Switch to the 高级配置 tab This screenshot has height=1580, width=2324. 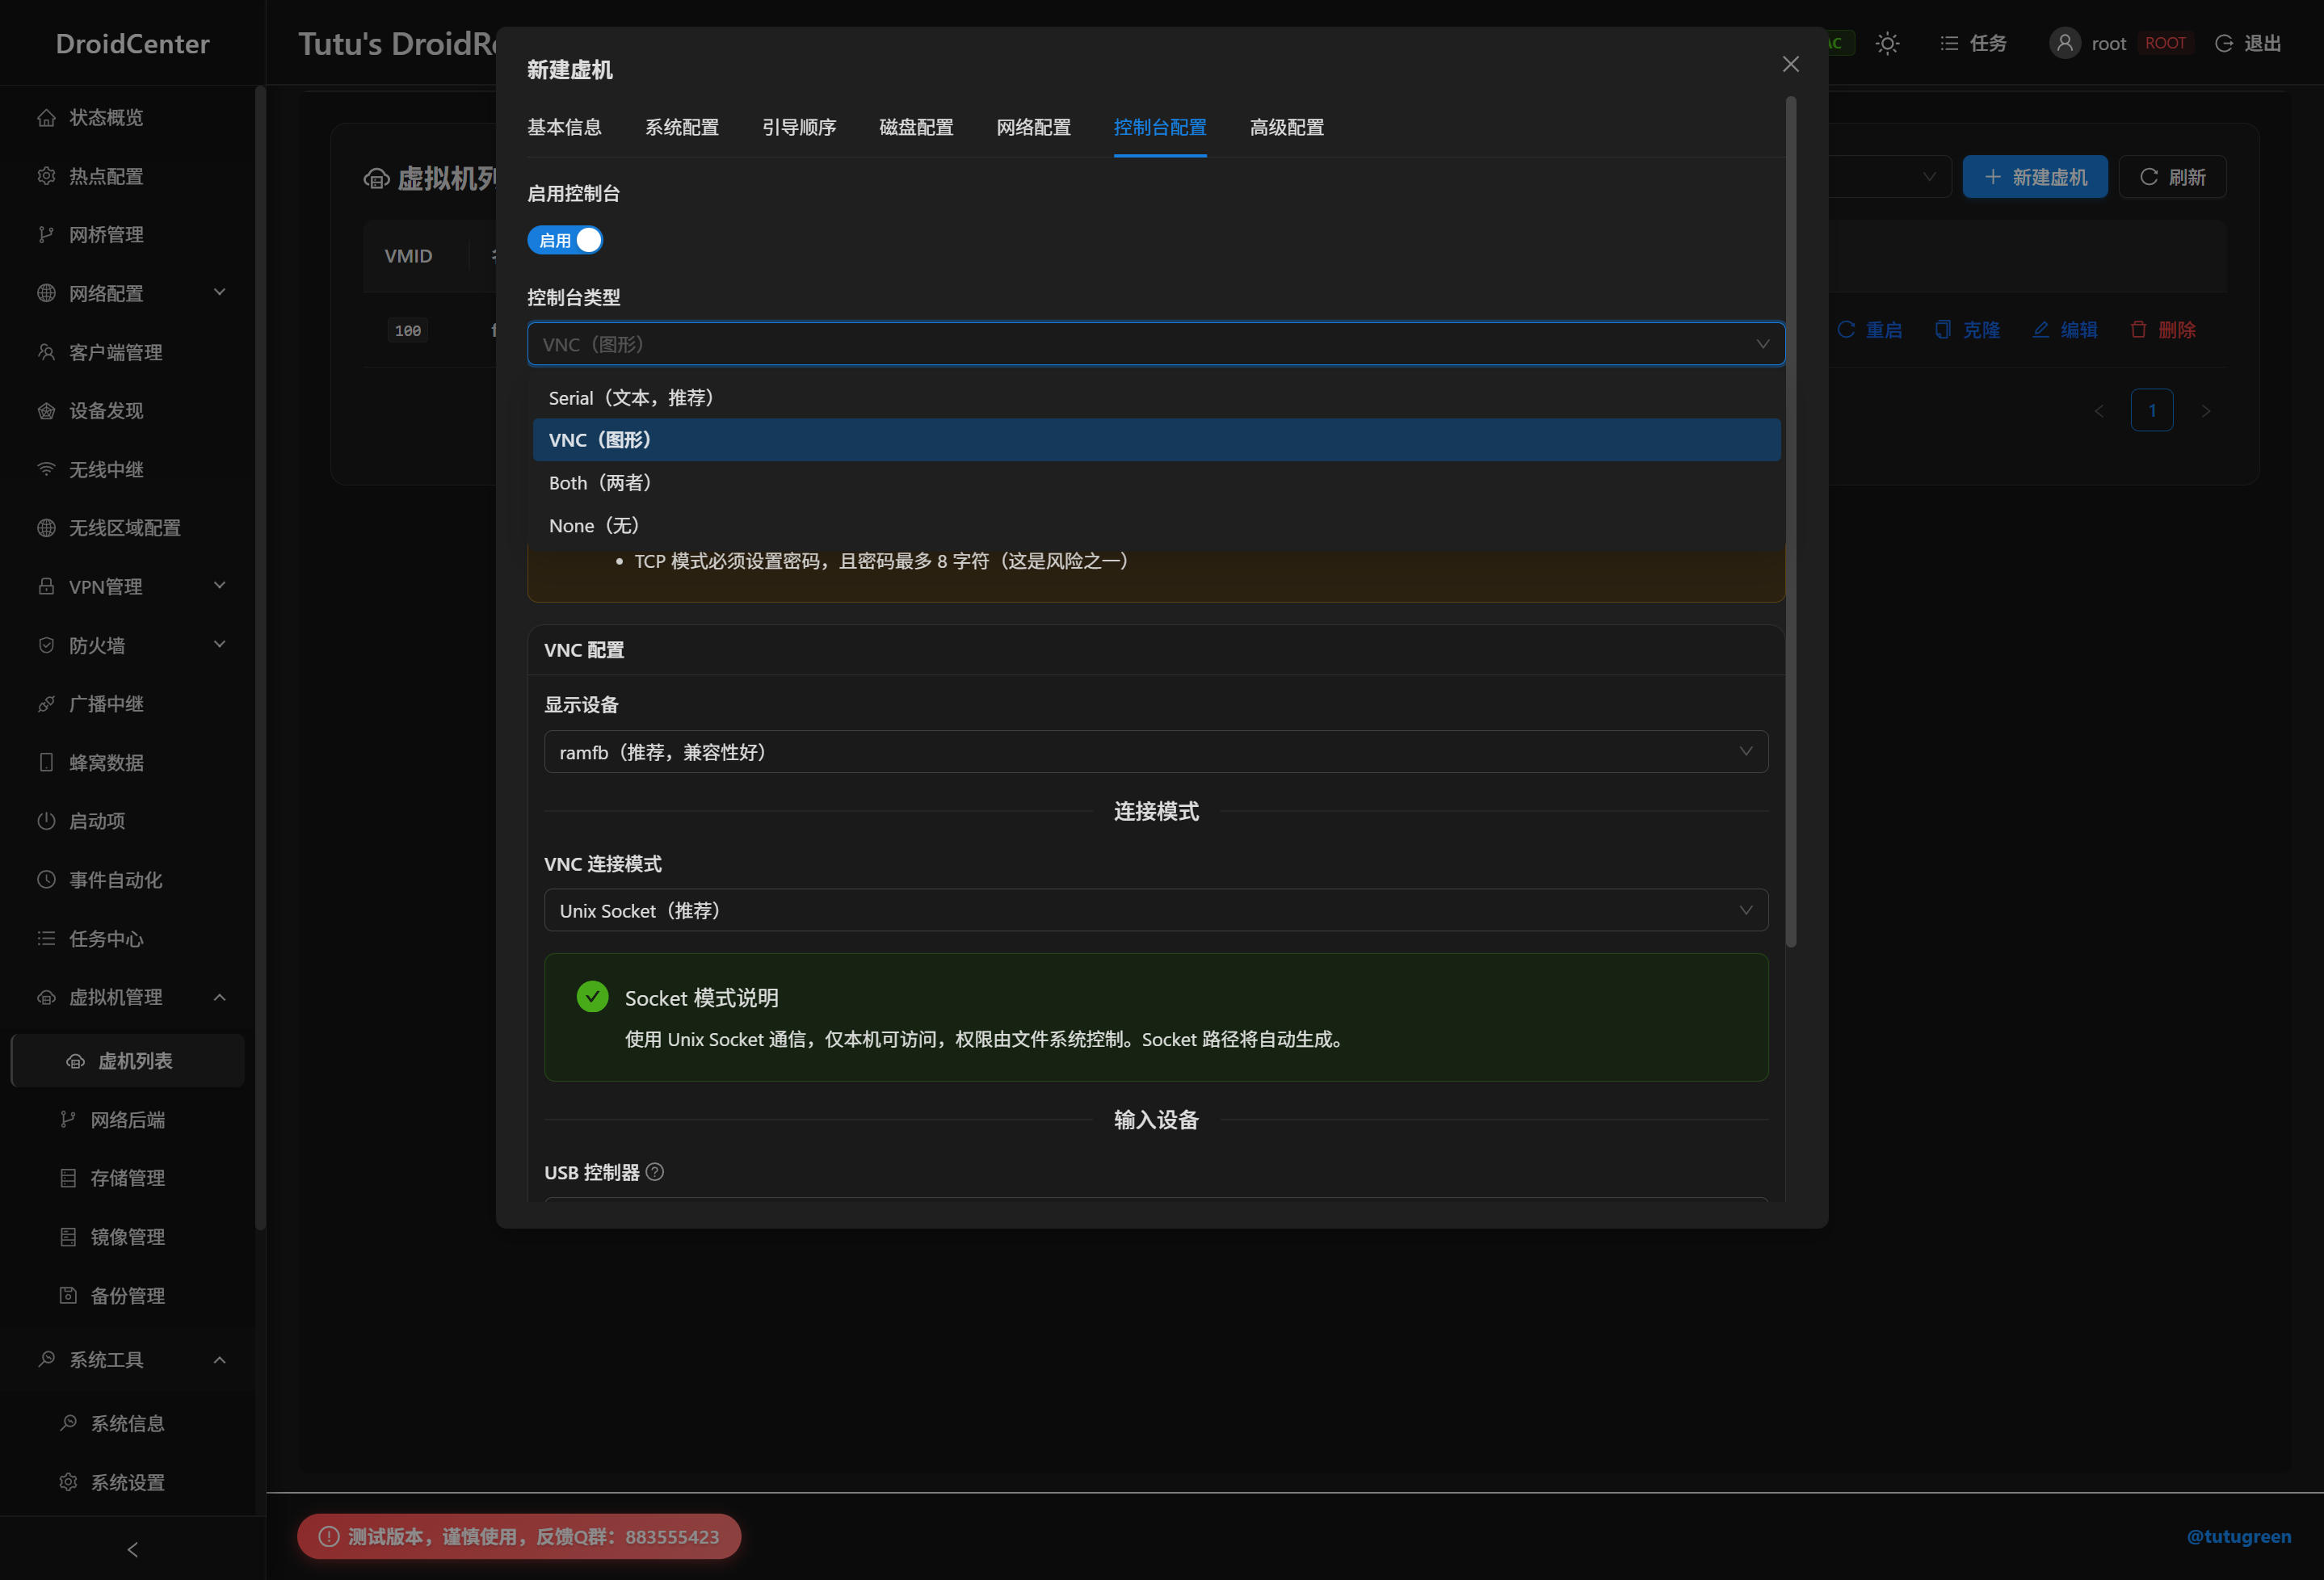point(1286,128)
